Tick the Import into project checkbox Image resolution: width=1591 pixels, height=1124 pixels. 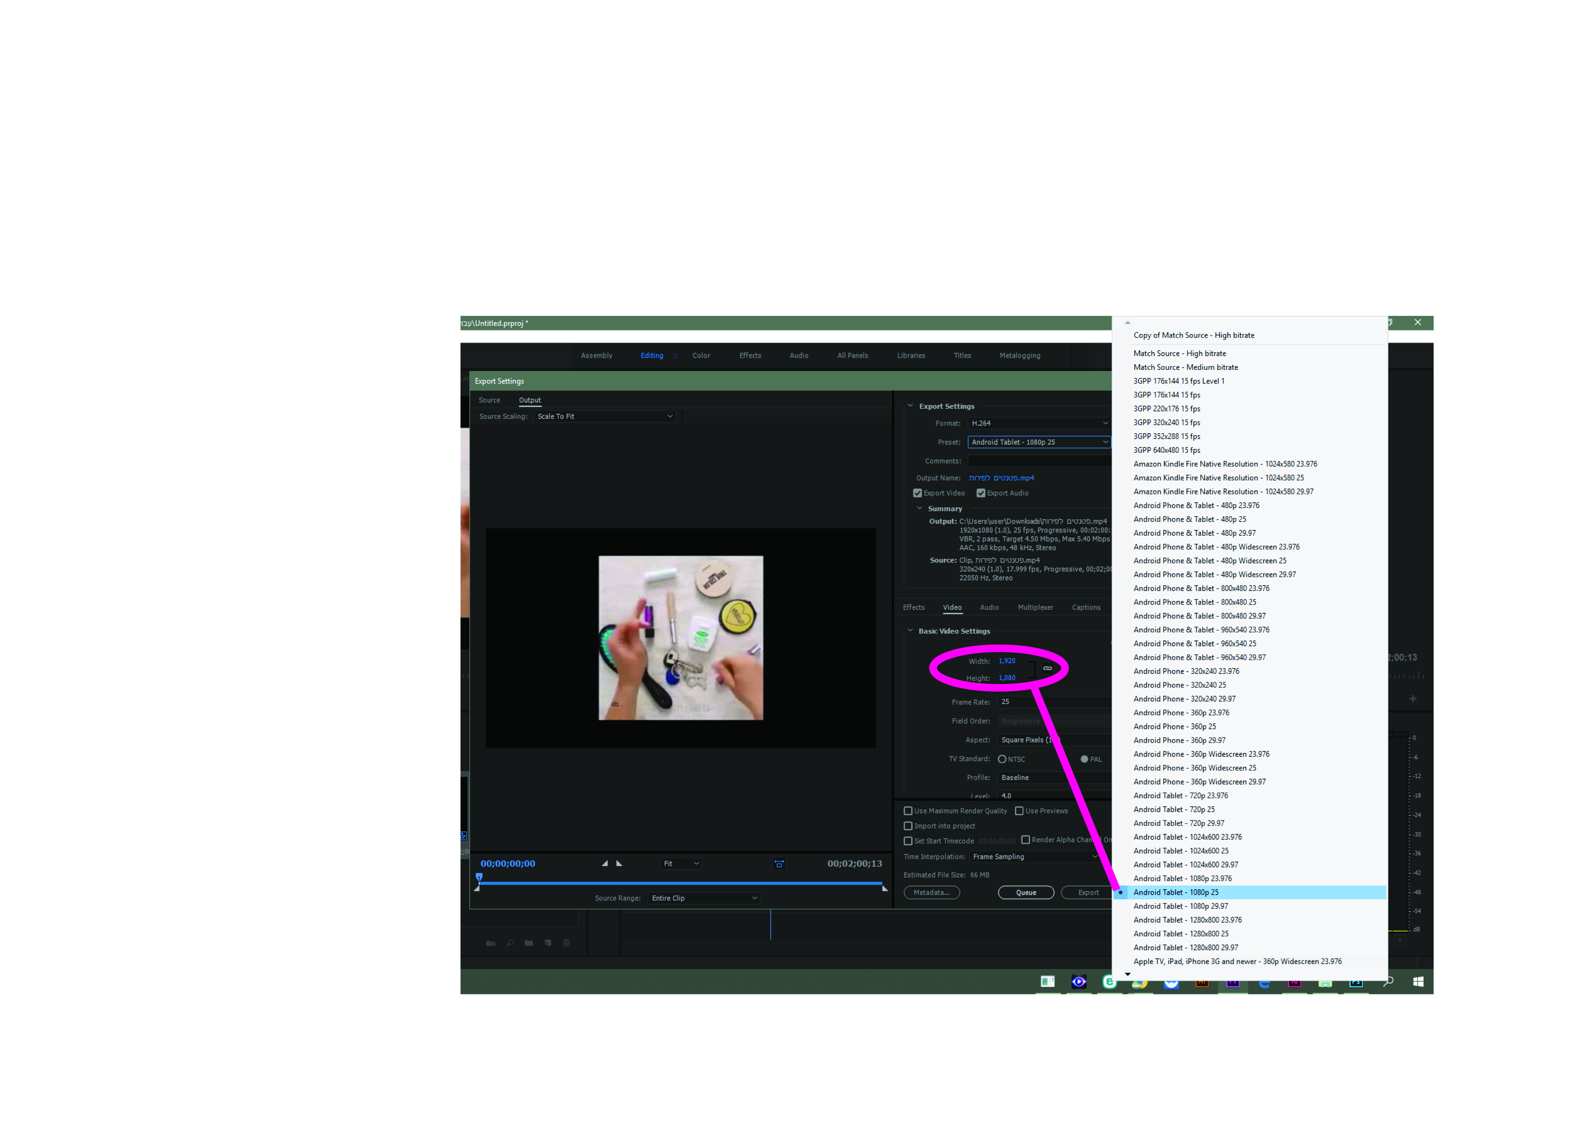[908, 826]
